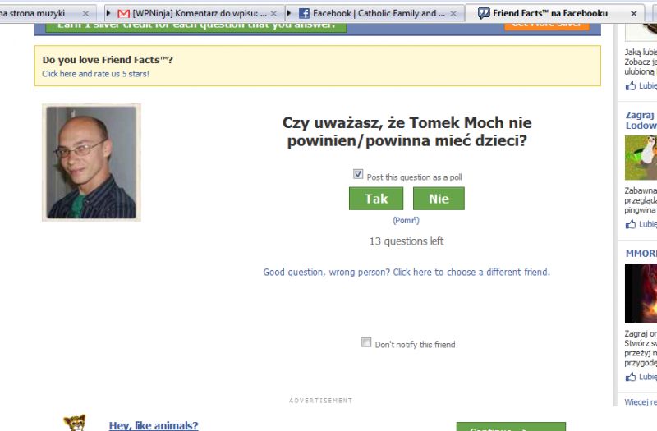
Task: Skip question via Pomiń link
Action: click(406, 220)
